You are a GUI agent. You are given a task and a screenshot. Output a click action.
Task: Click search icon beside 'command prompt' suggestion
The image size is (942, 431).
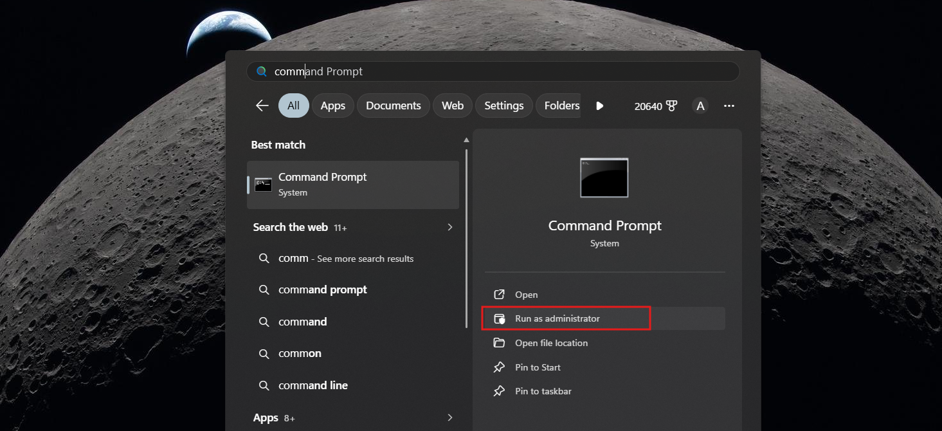(264, 289)
